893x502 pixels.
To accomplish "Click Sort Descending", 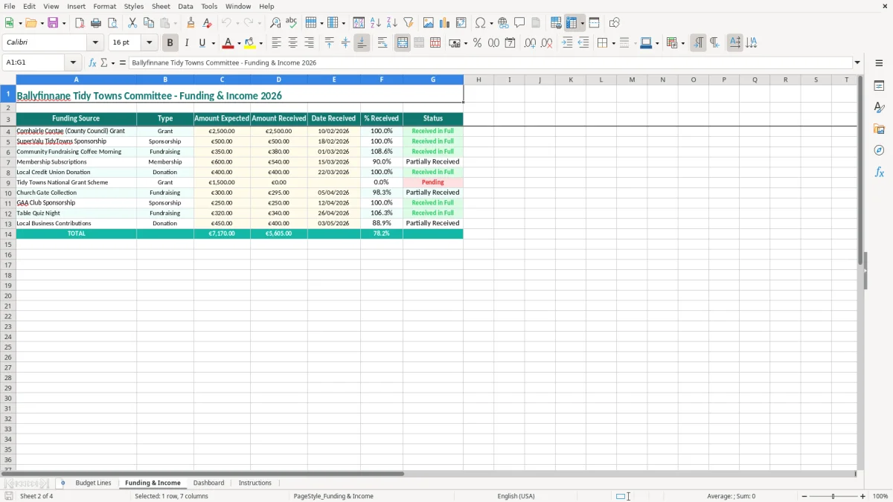I will 391,23.
